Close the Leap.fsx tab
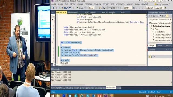The height and width of the screenshot is (97, 173). pyautogui.click(x=65, y=13)
